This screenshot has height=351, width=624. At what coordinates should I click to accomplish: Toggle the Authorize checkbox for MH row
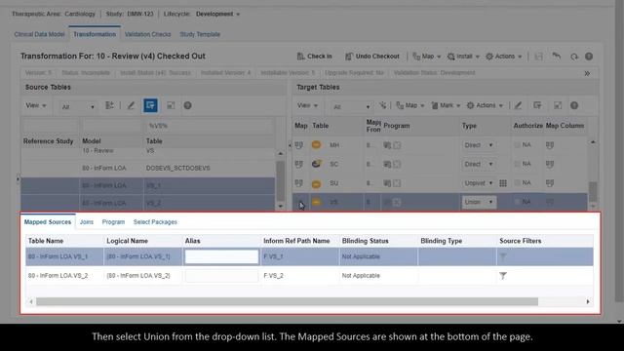click(x=517, y=145)
